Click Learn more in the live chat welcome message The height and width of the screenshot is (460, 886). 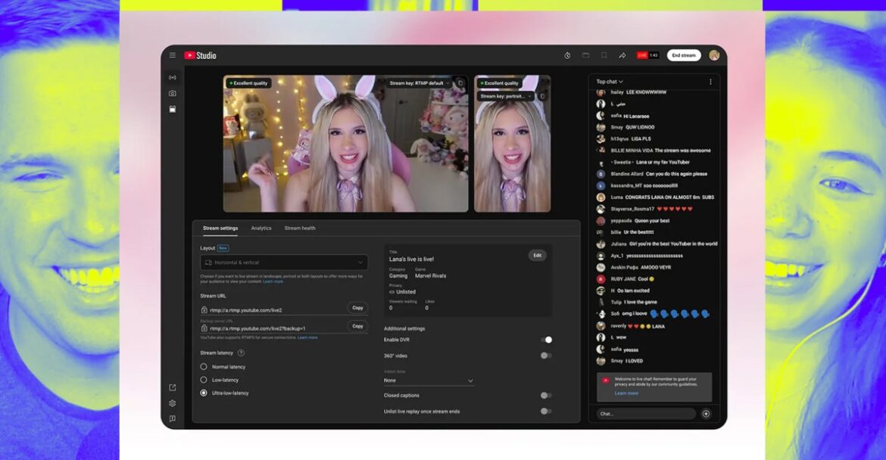click(626, 393)
